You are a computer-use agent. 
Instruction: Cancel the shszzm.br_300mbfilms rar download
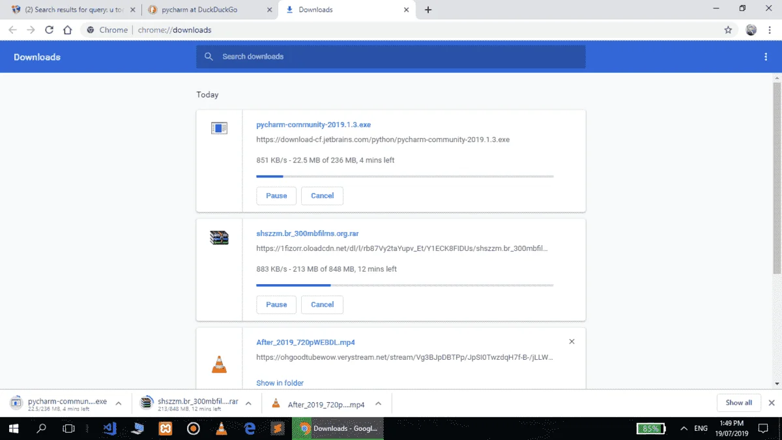(x=322, y=304)
